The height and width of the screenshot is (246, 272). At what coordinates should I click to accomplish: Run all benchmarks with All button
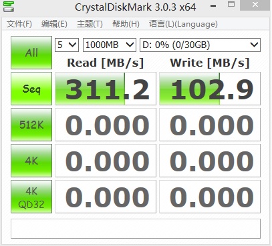(x=31, y=53)
